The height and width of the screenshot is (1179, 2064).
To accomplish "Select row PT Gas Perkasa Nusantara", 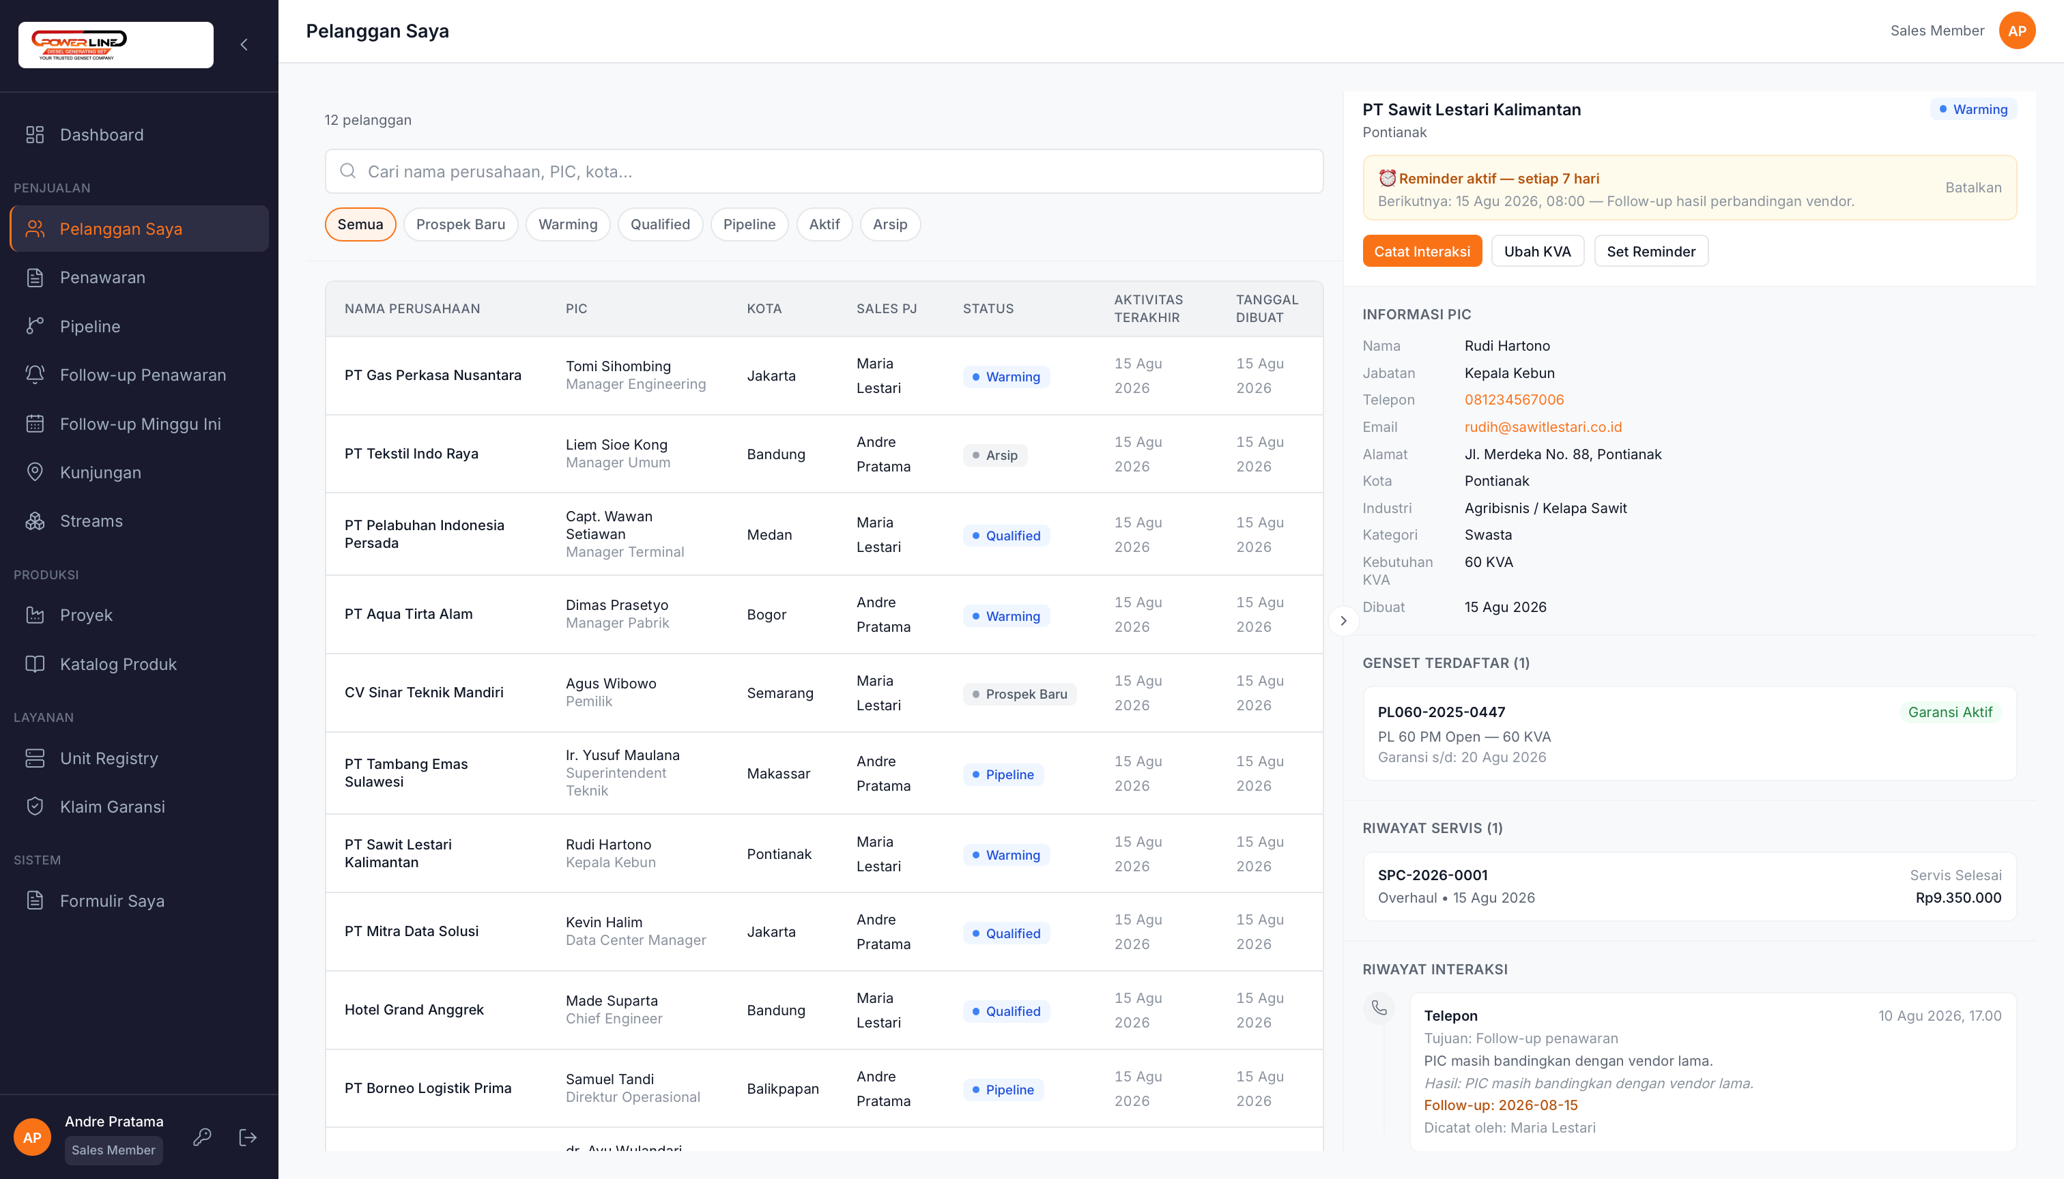I will tap(824, 376).
